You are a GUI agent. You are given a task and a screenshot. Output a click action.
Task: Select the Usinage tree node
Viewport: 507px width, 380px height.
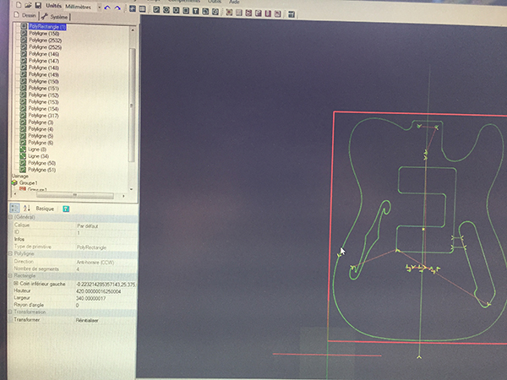pyautogui.click(x=20, y=176)
